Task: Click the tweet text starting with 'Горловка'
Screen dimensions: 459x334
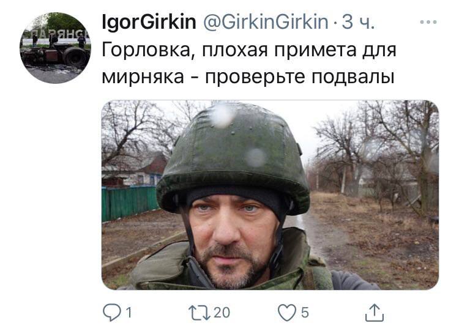Action: tap(249, 63)
